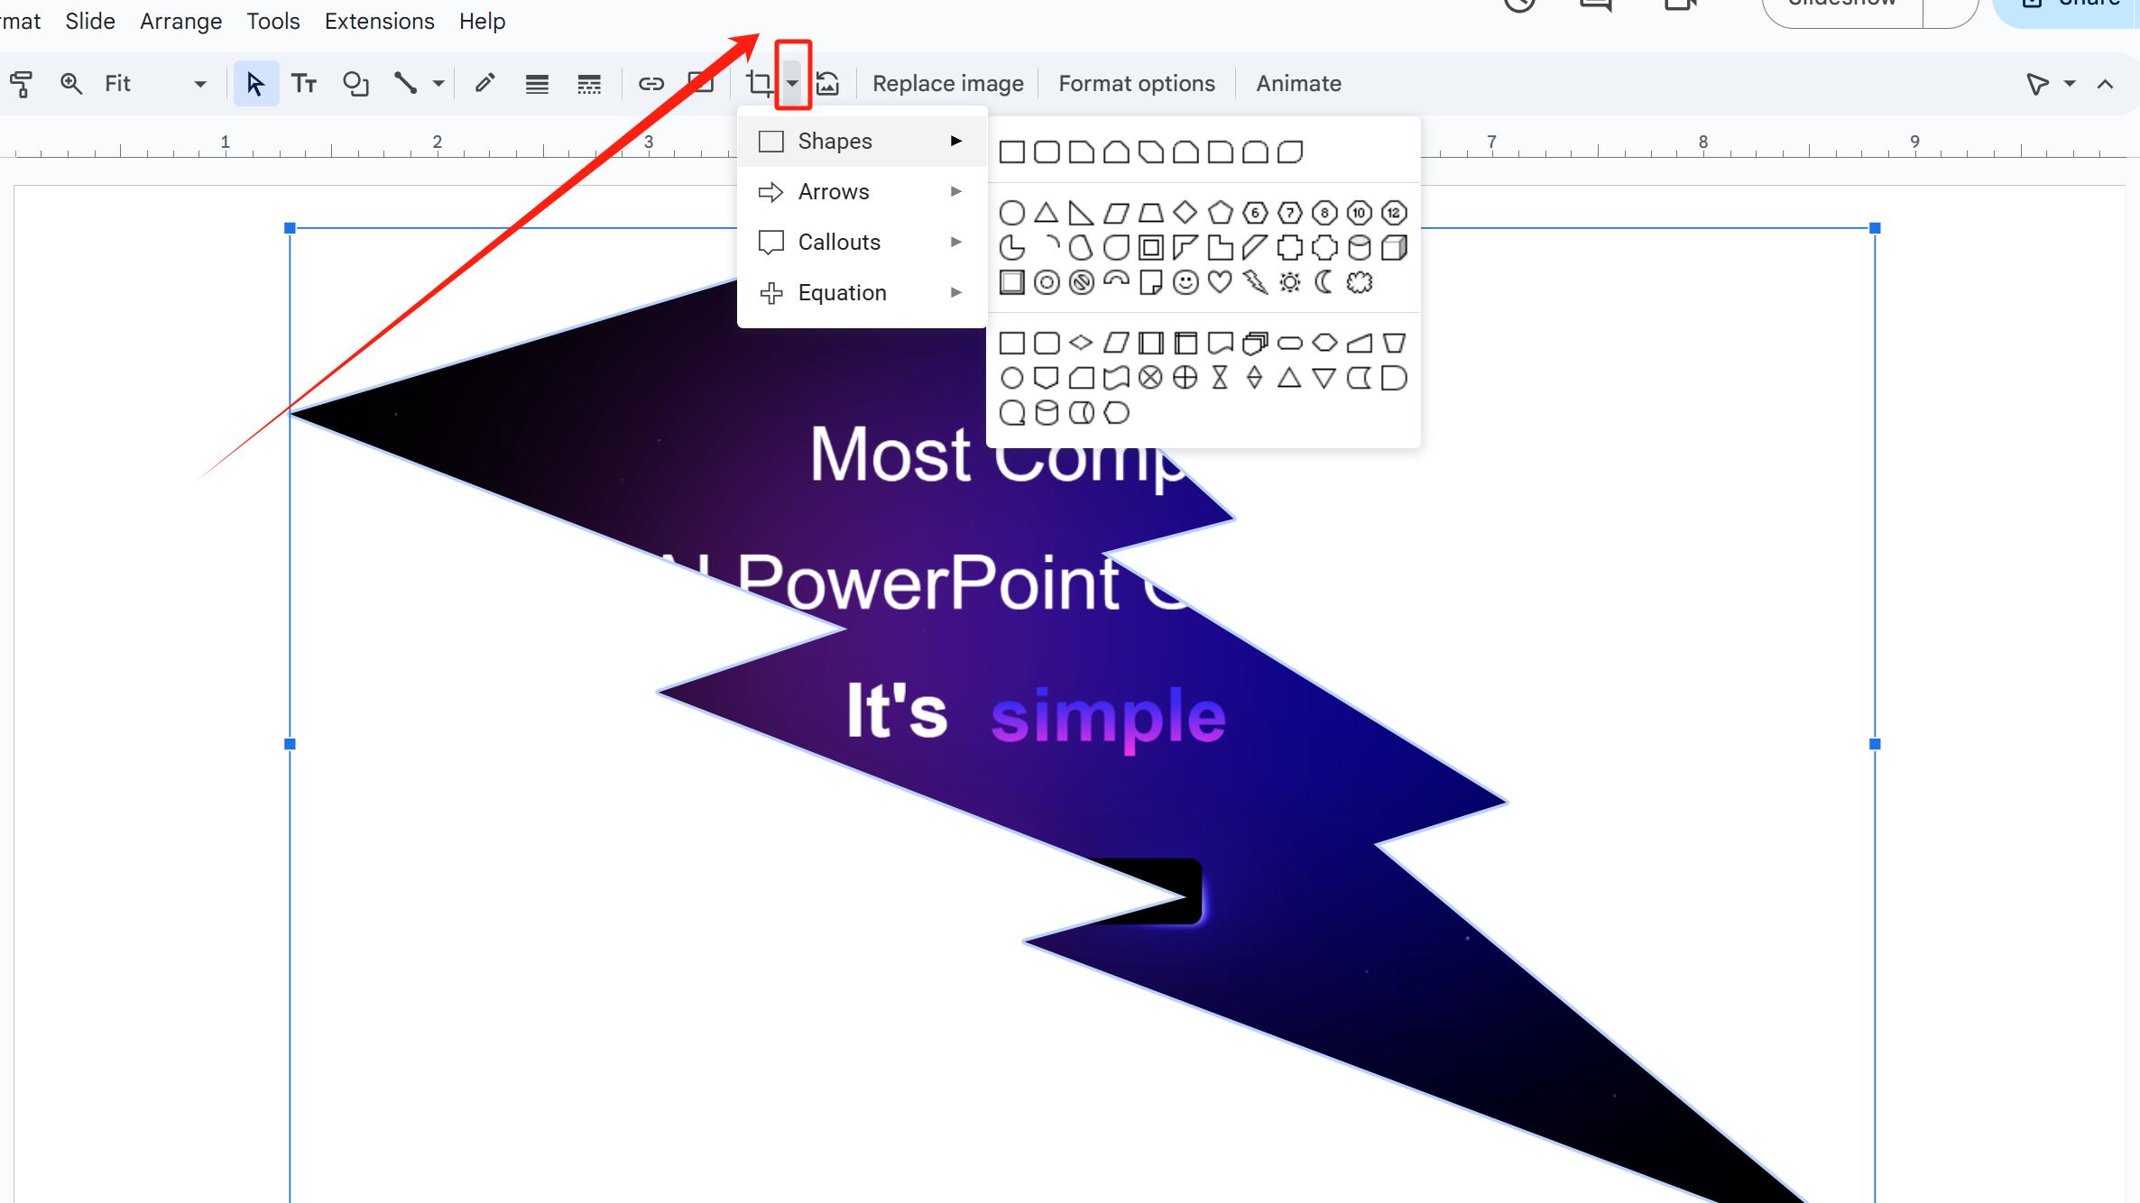Image resolution: width=2140 pixels, height=1203 pixels.
Task: Pick the flowchart circled X summing junction shape
Action: (1150, 378)
